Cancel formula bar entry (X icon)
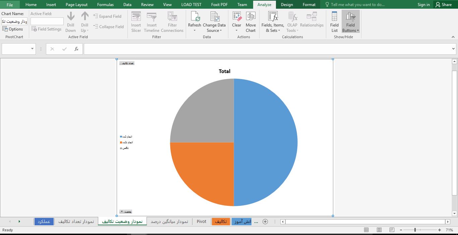 [52, 49]
